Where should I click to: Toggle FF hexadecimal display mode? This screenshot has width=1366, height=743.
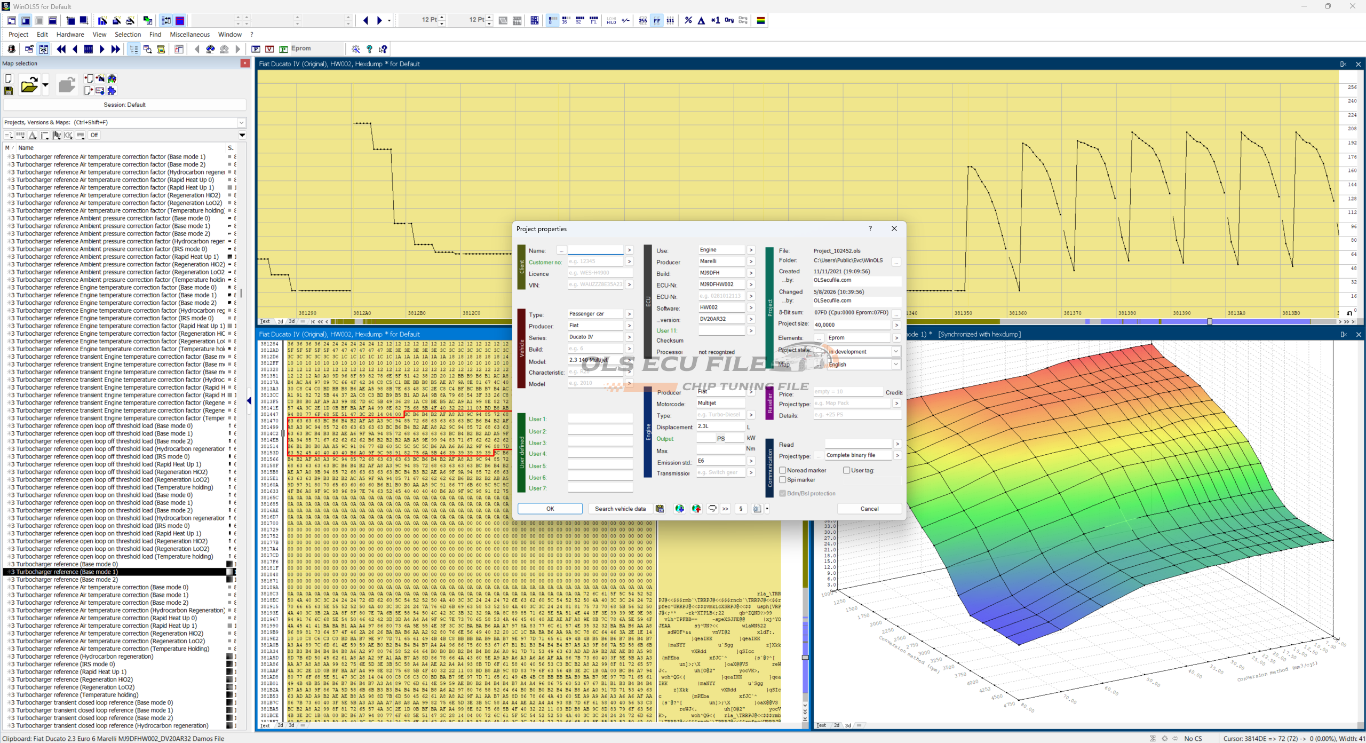[657, 20]
